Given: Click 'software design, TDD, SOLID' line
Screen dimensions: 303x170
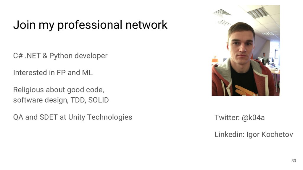Looking at the screenshot, I should (x=61, y=100).
